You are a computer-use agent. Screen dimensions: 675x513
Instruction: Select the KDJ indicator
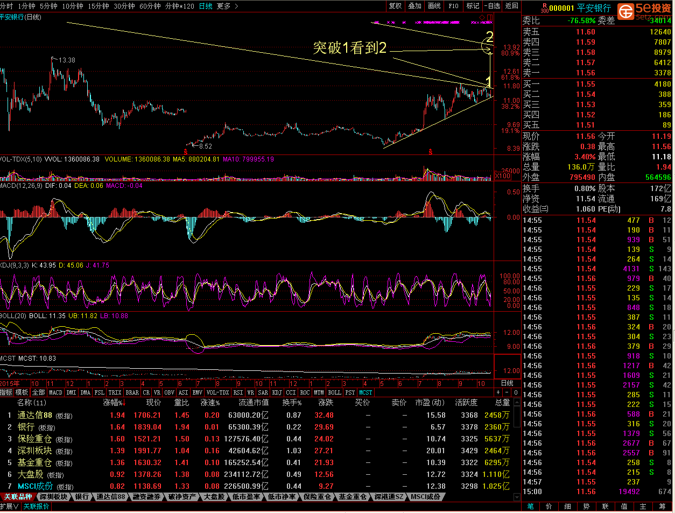(277, 393)
